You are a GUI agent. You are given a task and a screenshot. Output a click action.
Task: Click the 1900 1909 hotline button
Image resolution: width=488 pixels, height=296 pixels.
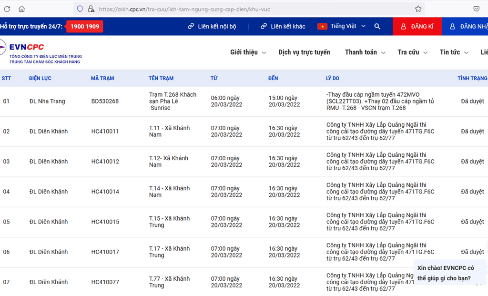click(x=85, y=26)
